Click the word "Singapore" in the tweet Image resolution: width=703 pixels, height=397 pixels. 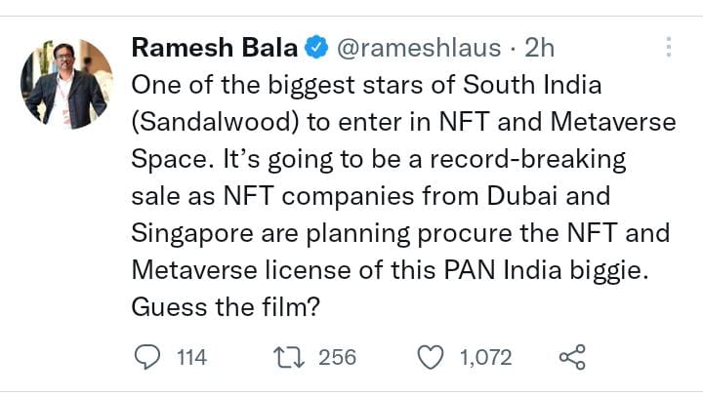pyautogui.click(x=192, y=234)
